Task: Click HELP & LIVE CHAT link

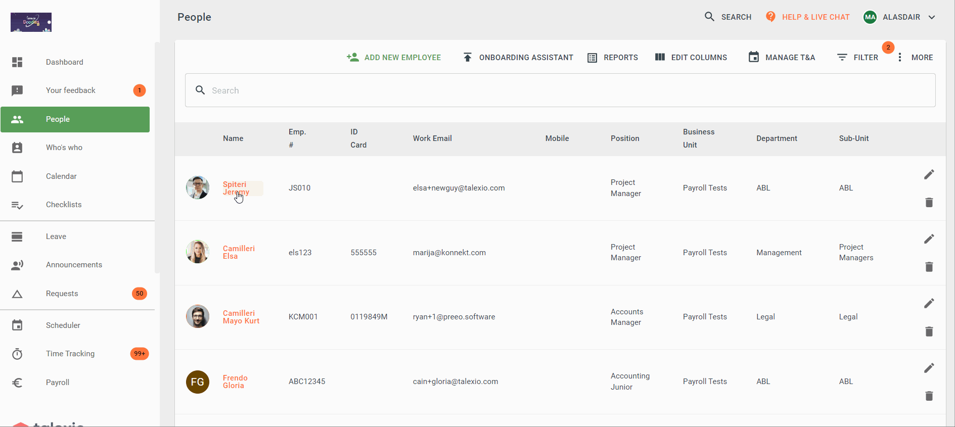Action: 808,17
